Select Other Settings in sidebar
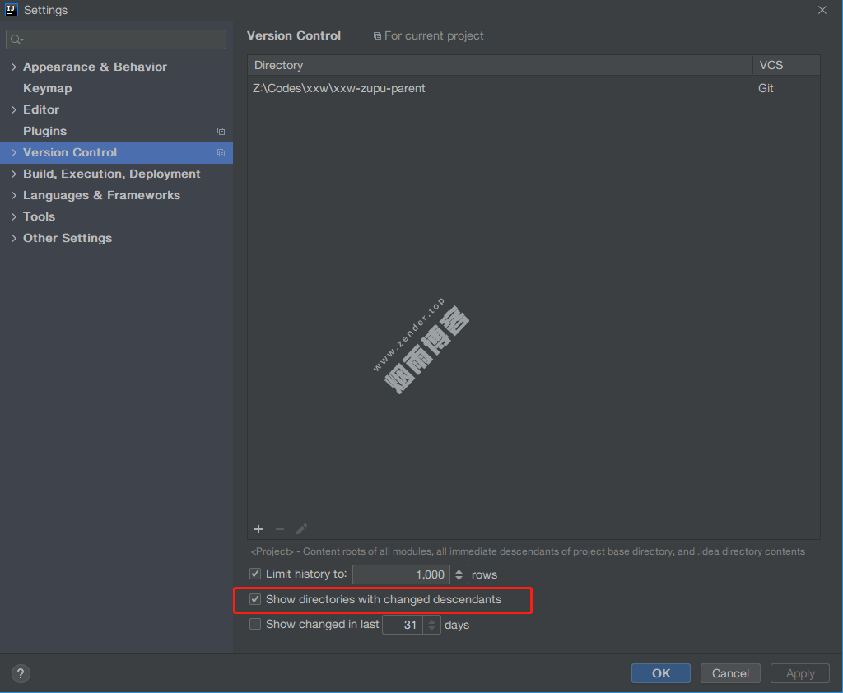843x693 pixels. 67,238
